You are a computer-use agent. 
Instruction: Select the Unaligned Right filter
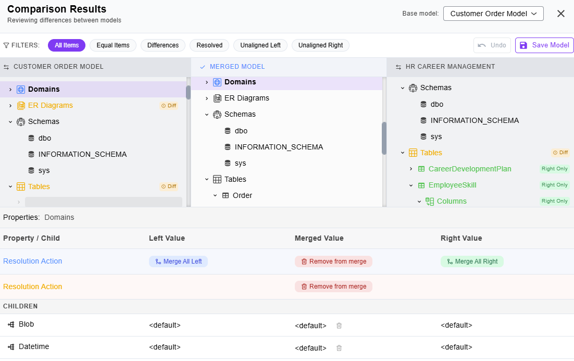[x=320, y=45]
